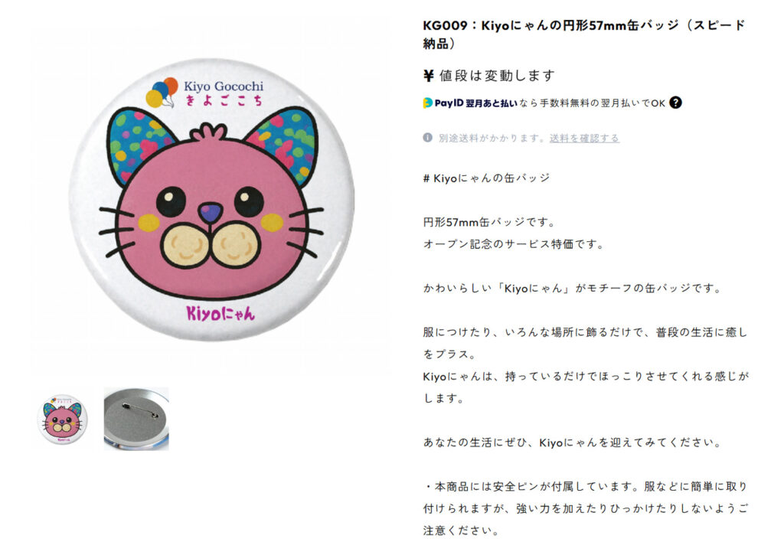Click the PayID 翌月あと払い text
The width and height of the screenshot is (784, 542).
click(475, 103)
